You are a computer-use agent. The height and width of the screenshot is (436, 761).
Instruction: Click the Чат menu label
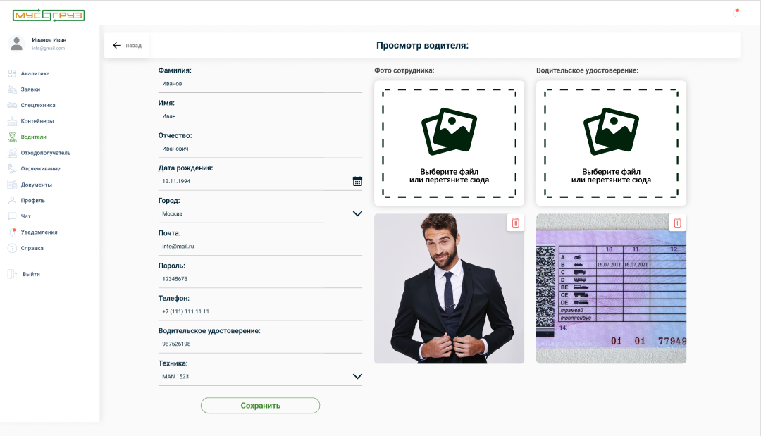26,216
